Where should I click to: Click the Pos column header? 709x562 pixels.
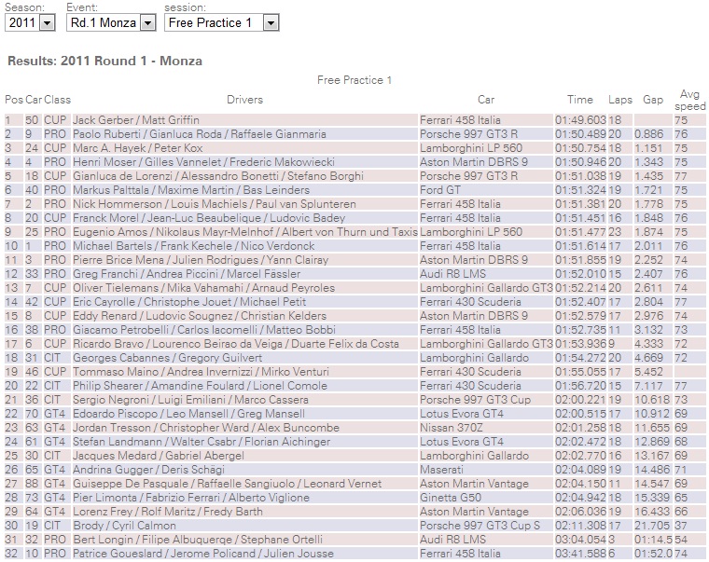pyautogui.click(x=13, y=100)
